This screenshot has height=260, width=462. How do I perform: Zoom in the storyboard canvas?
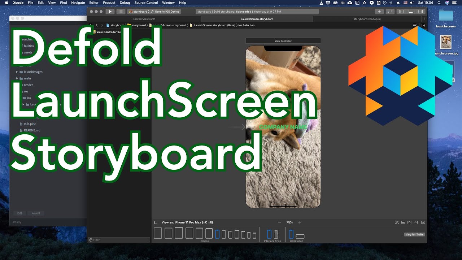pos(300,222)
